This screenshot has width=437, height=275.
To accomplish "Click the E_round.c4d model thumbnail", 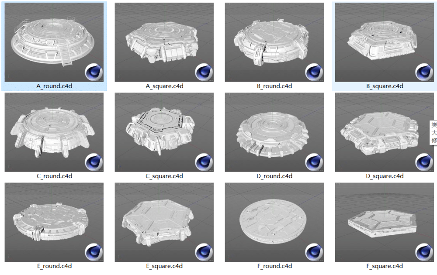I will (54, 222).
